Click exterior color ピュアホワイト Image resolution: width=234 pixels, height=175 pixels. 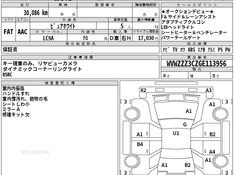[x=63, y=26]
